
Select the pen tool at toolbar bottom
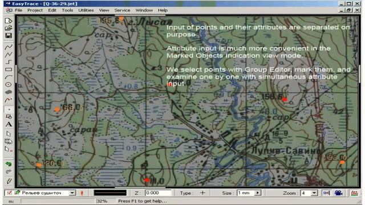coord(9,181)
